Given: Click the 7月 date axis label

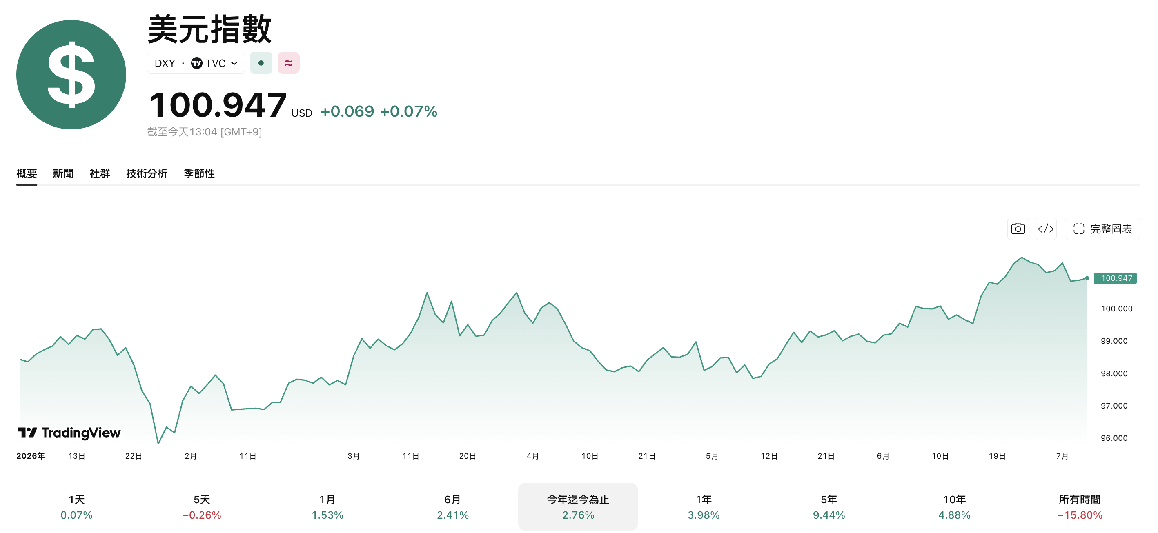Looking at the screenshot, I should [1062, 456].
